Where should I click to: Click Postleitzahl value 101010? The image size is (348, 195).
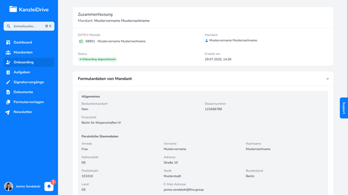point(87,176)
